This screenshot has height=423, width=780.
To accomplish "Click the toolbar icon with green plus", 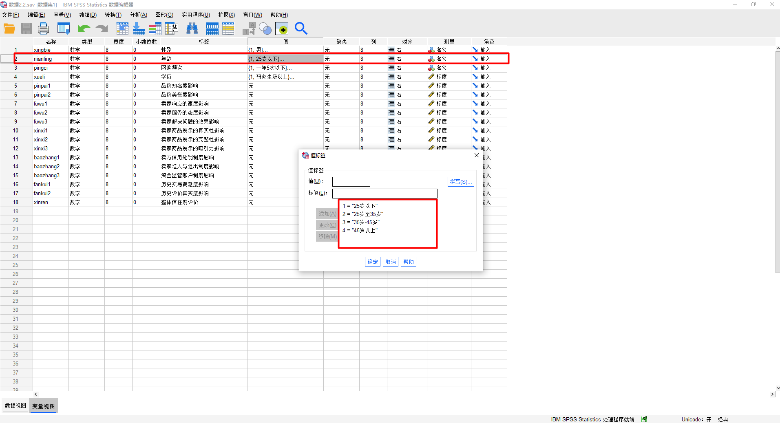I will click(282, 29).
